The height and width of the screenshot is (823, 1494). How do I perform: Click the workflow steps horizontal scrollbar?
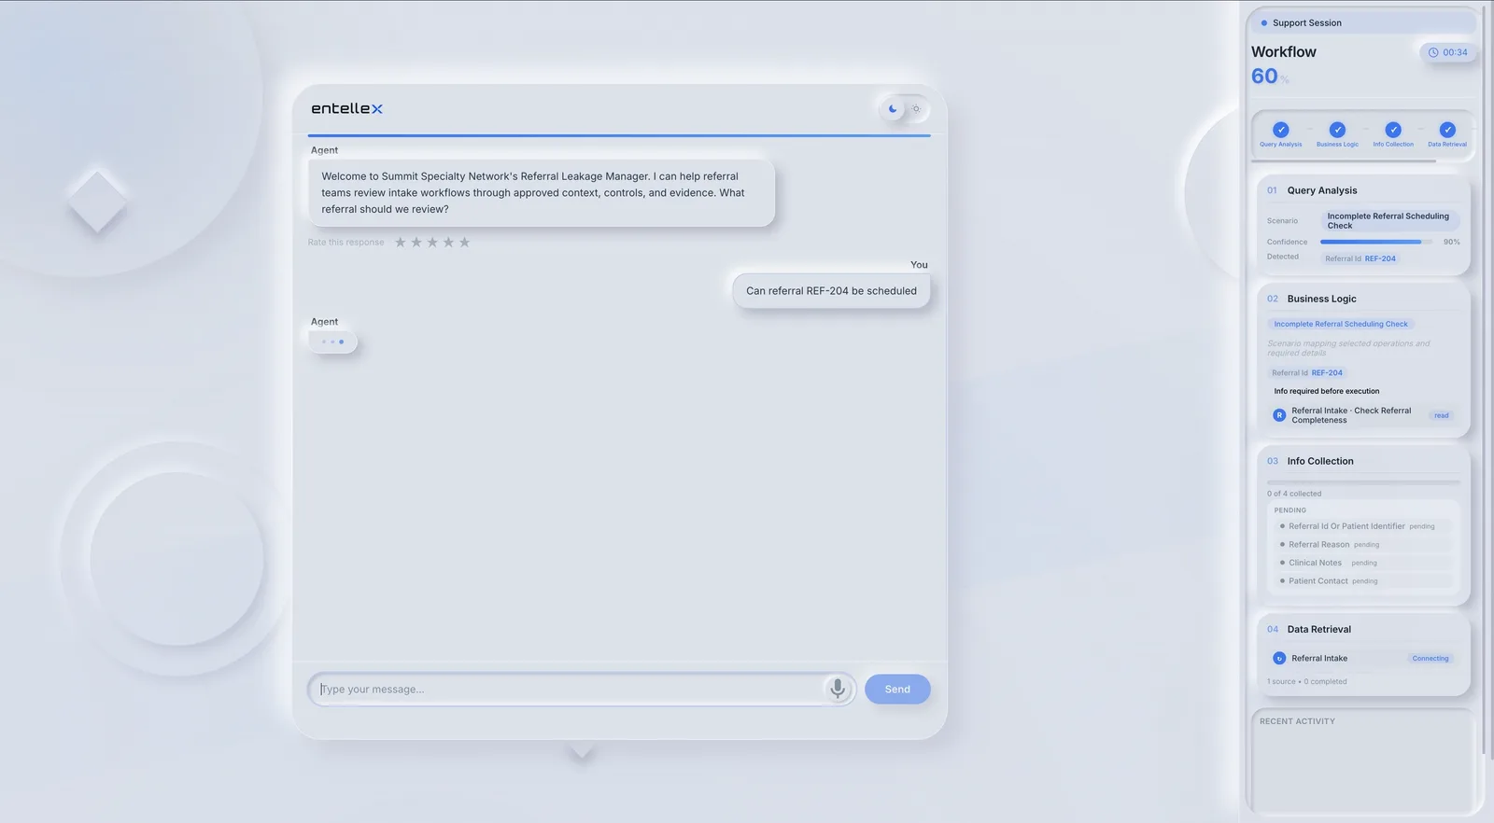[1344, 161]
